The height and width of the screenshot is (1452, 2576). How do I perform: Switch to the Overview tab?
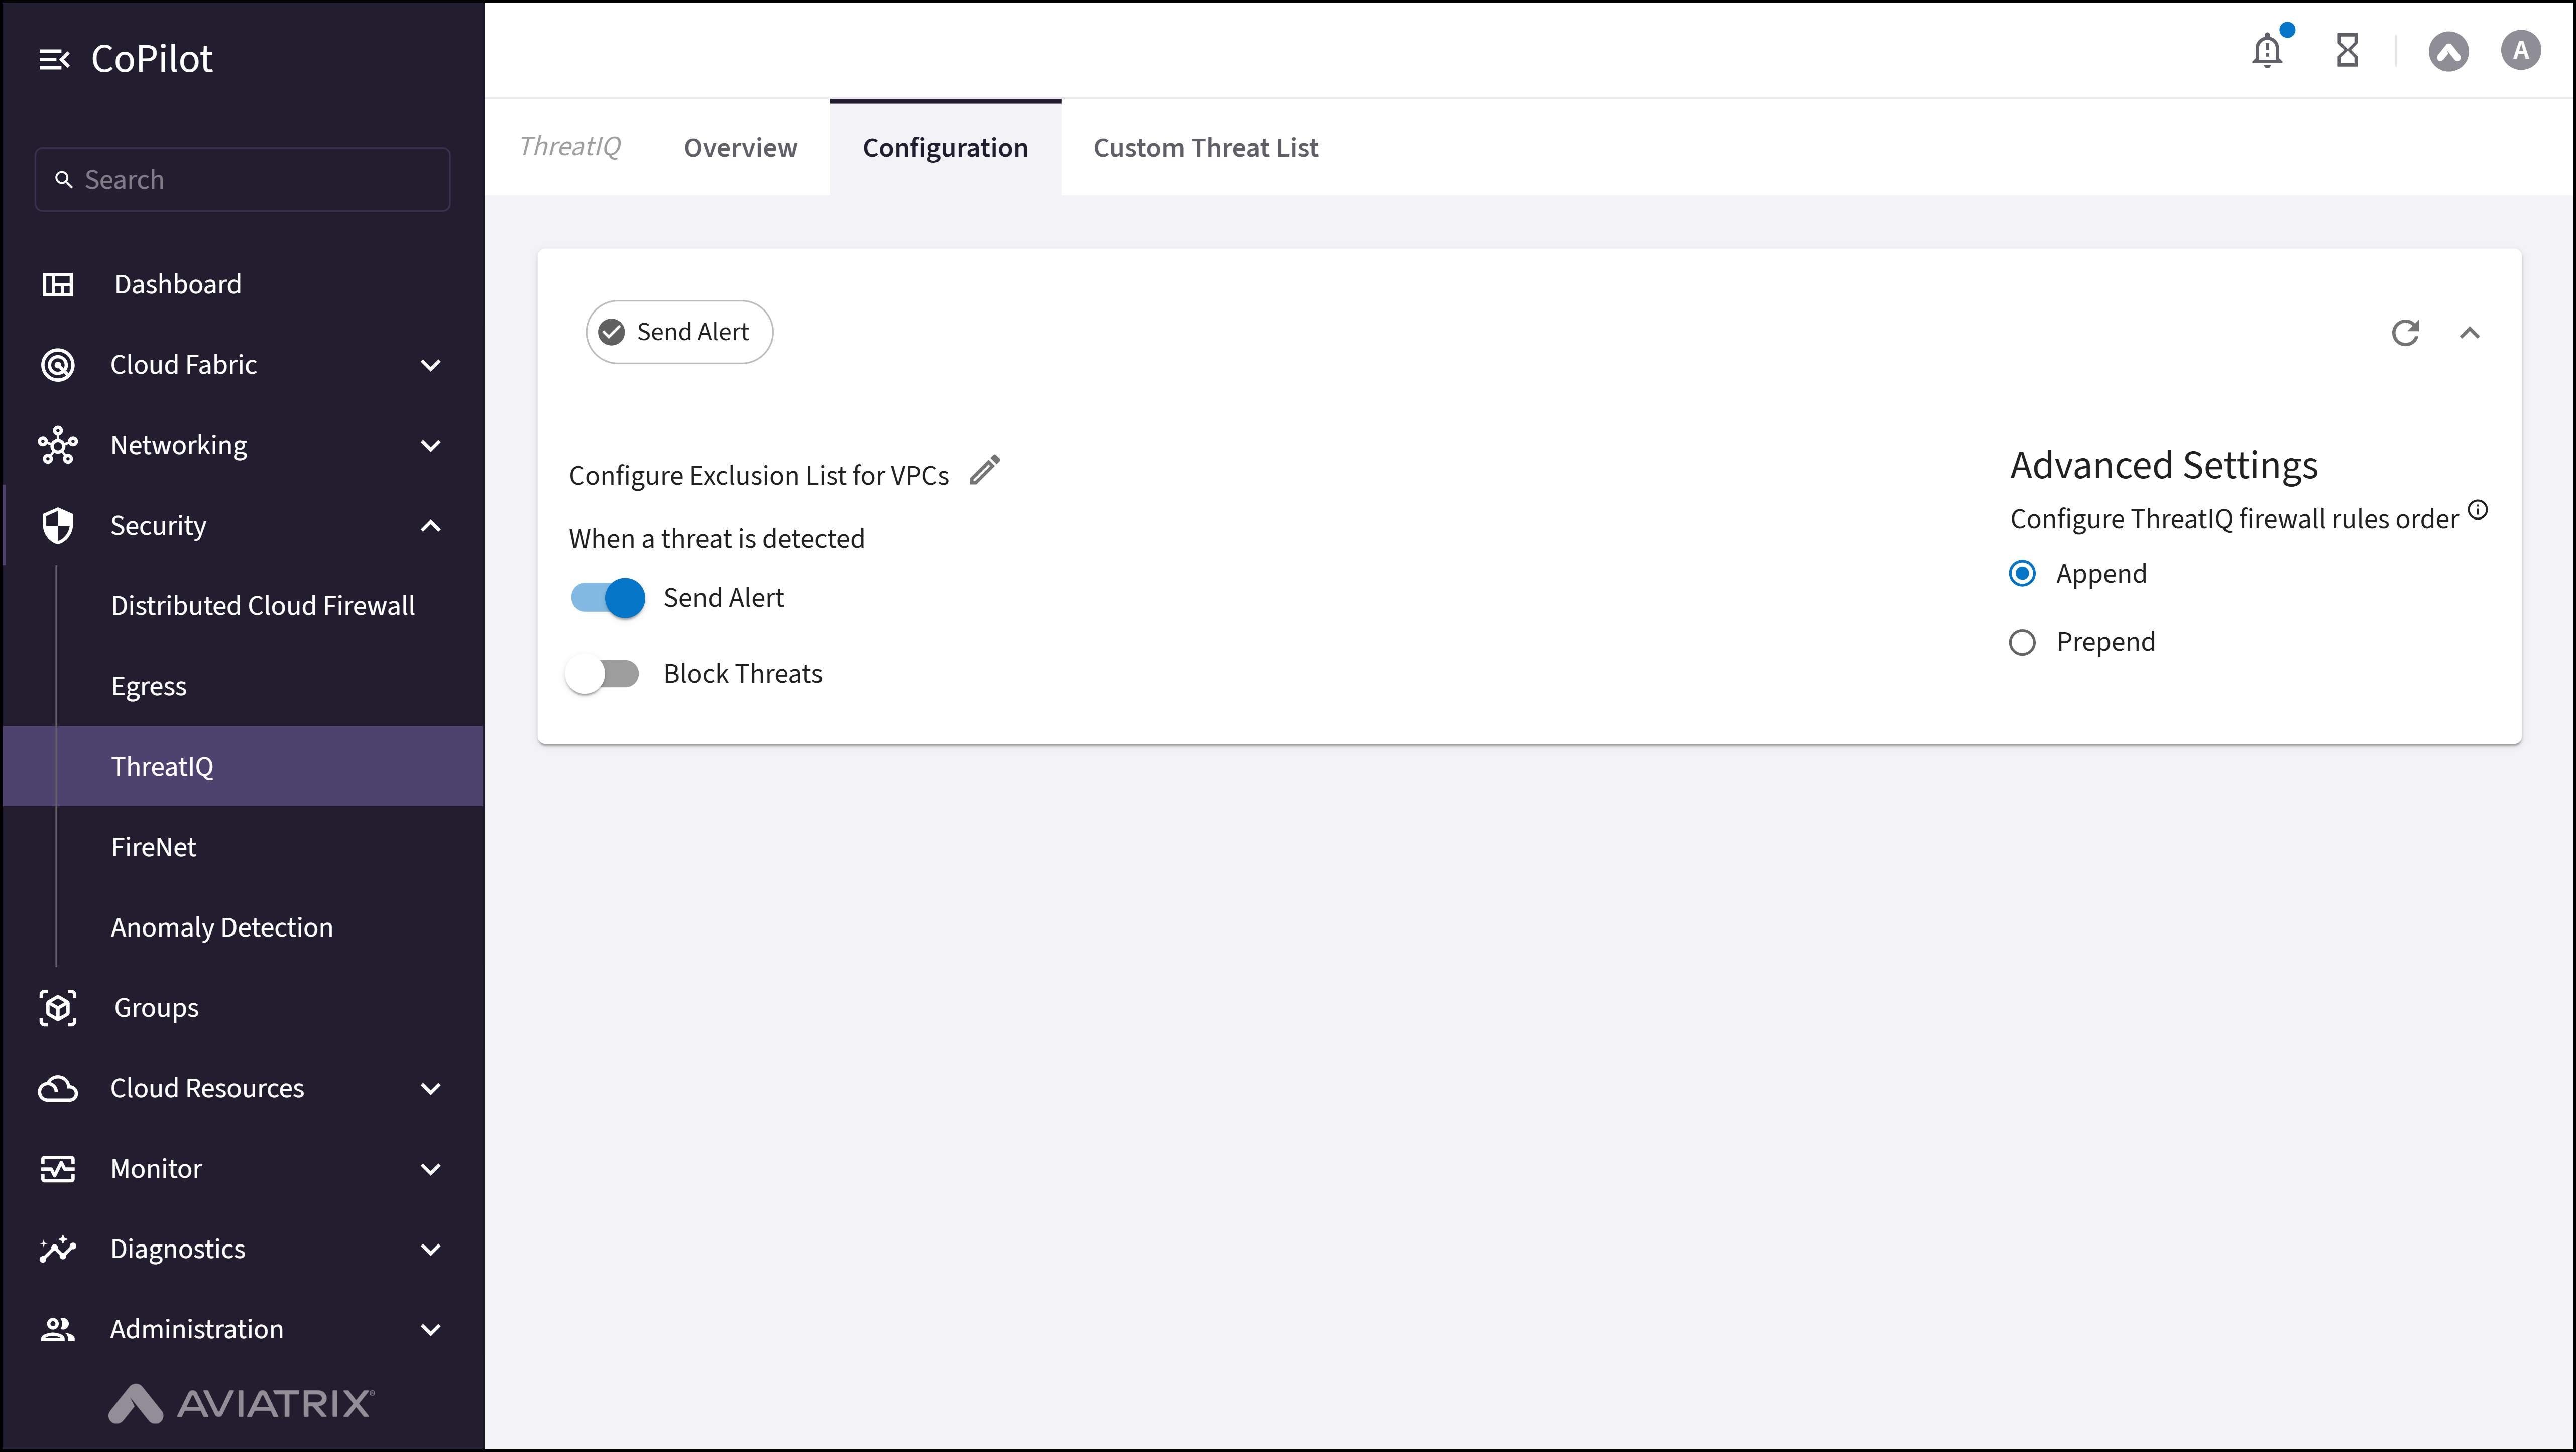(x=740, y=148)
